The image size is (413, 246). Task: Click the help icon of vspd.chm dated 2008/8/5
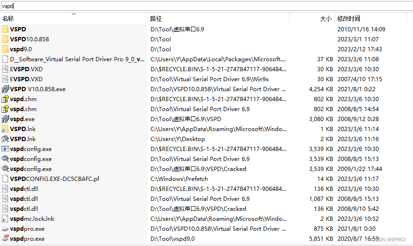pos(5,109)
